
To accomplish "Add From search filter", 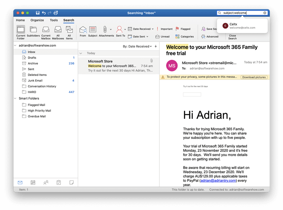I will (83, 31).
